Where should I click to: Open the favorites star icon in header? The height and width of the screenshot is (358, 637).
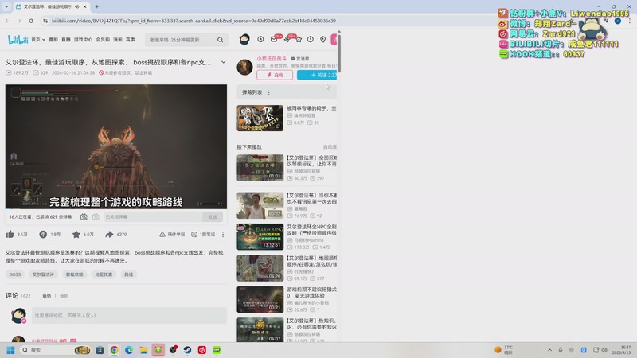(299, 39)
